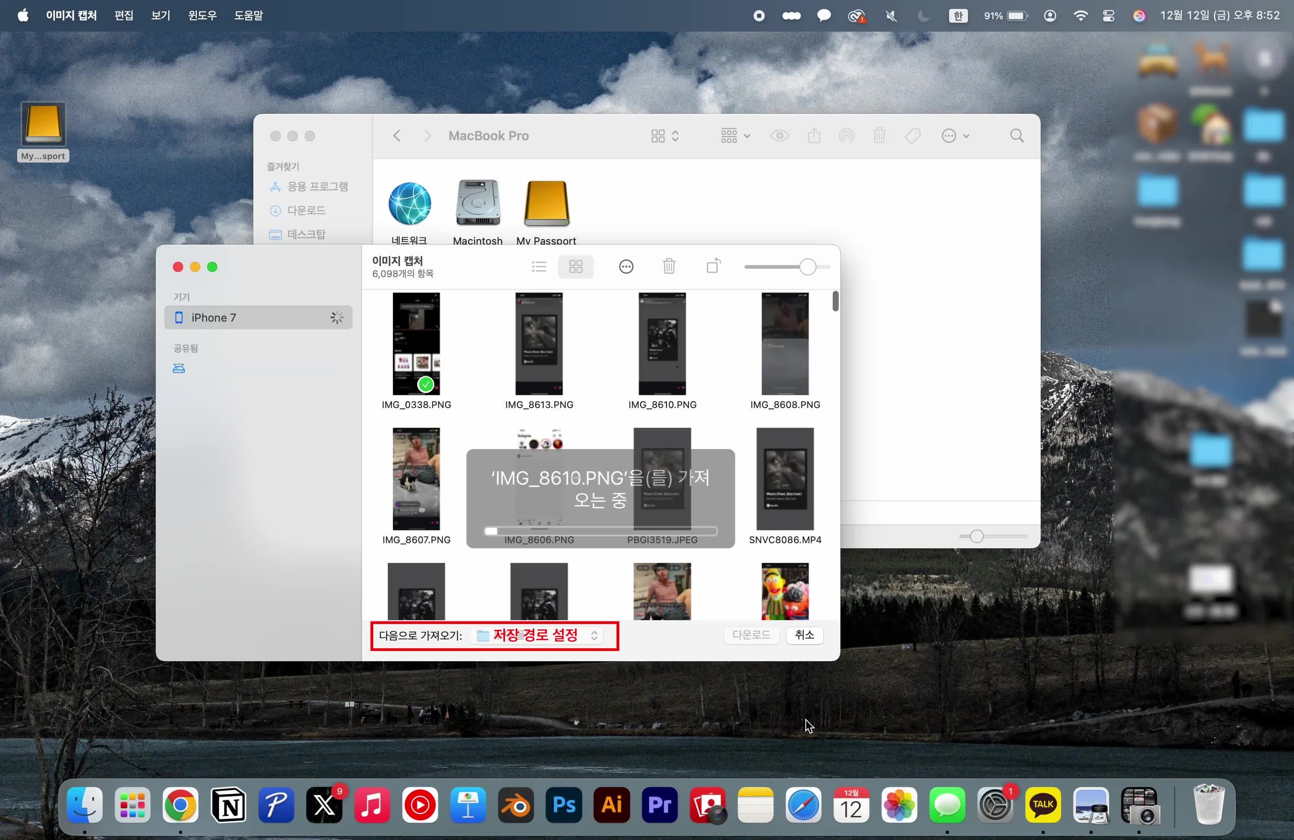1294x840 pixels.
Task: Click the Quick Look eye icon in Finder
Action: [x=779, y=136]
